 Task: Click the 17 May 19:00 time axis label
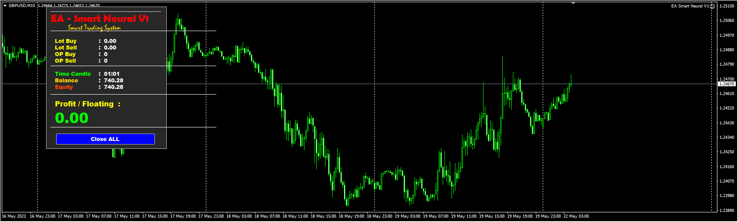pyautogui.click(x=183, y=216)
